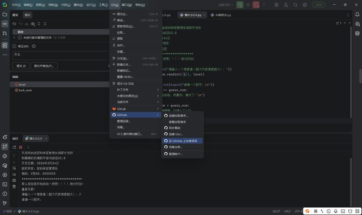Switch input method via 英 in the IME toolbar
This screenshot has height=215, width=362.
[x=316, y=211]
